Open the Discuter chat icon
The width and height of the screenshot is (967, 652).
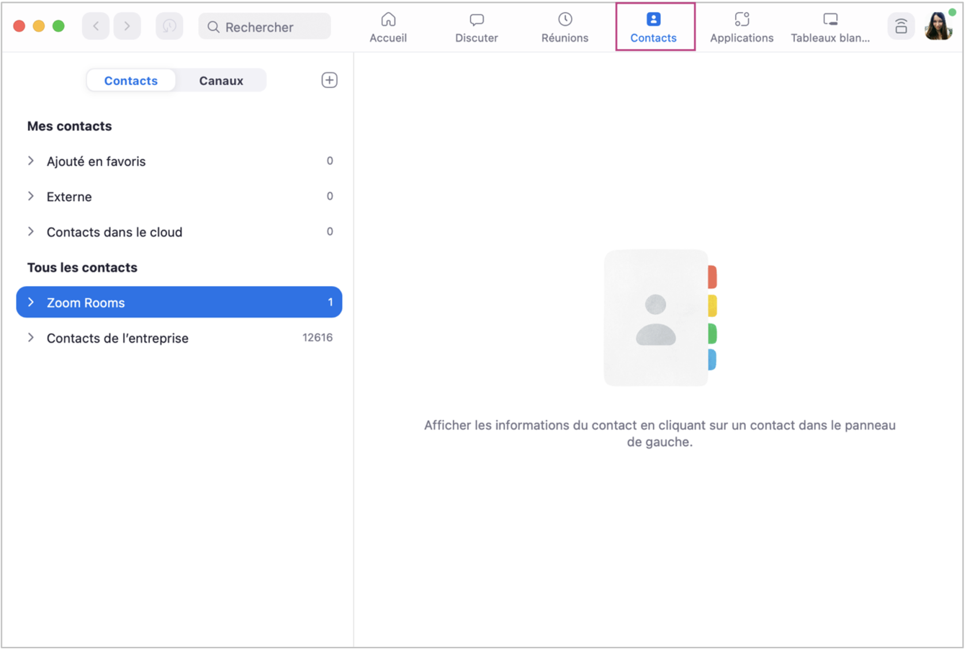pyautogui.click(x=476, y=20)
